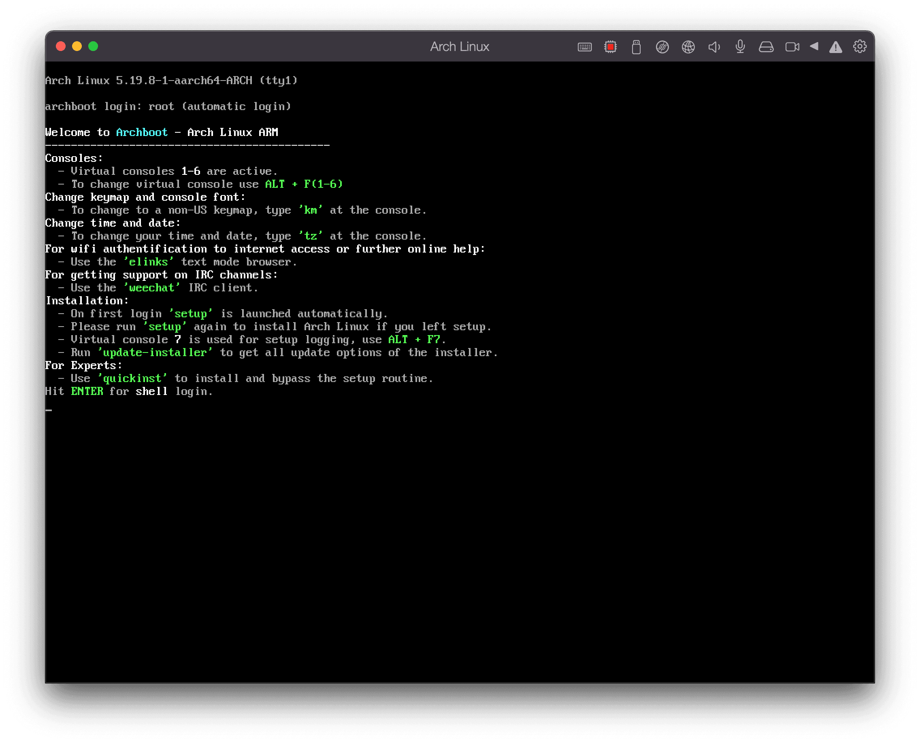Click "For getting support on IRC channels:" line
Viewport: 920px width, 743px height.
(162, 275)
